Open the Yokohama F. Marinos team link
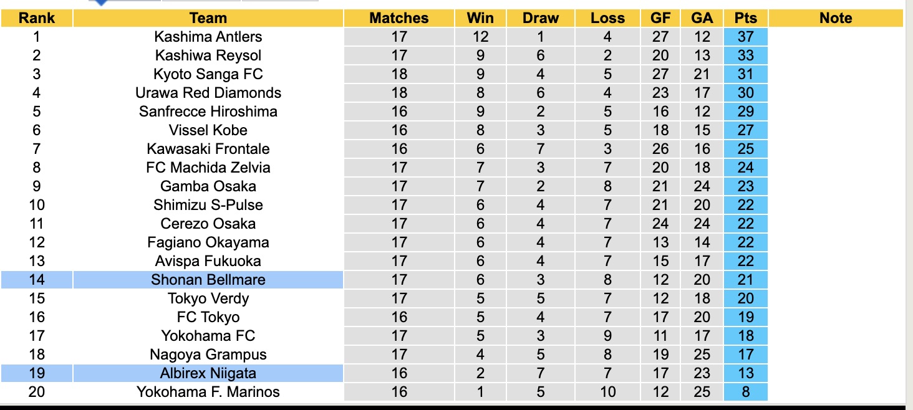 pos(208,392)
